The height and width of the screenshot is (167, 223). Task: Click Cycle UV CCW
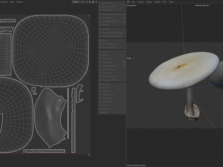[112, 95]
